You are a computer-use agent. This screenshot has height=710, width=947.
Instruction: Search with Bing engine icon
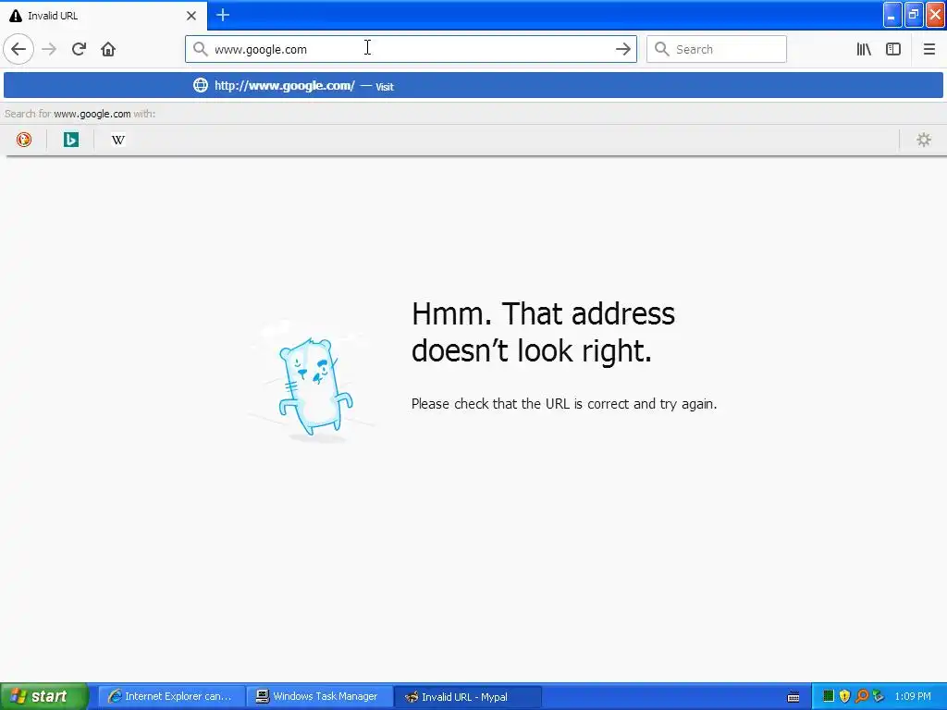pos(70,140)
